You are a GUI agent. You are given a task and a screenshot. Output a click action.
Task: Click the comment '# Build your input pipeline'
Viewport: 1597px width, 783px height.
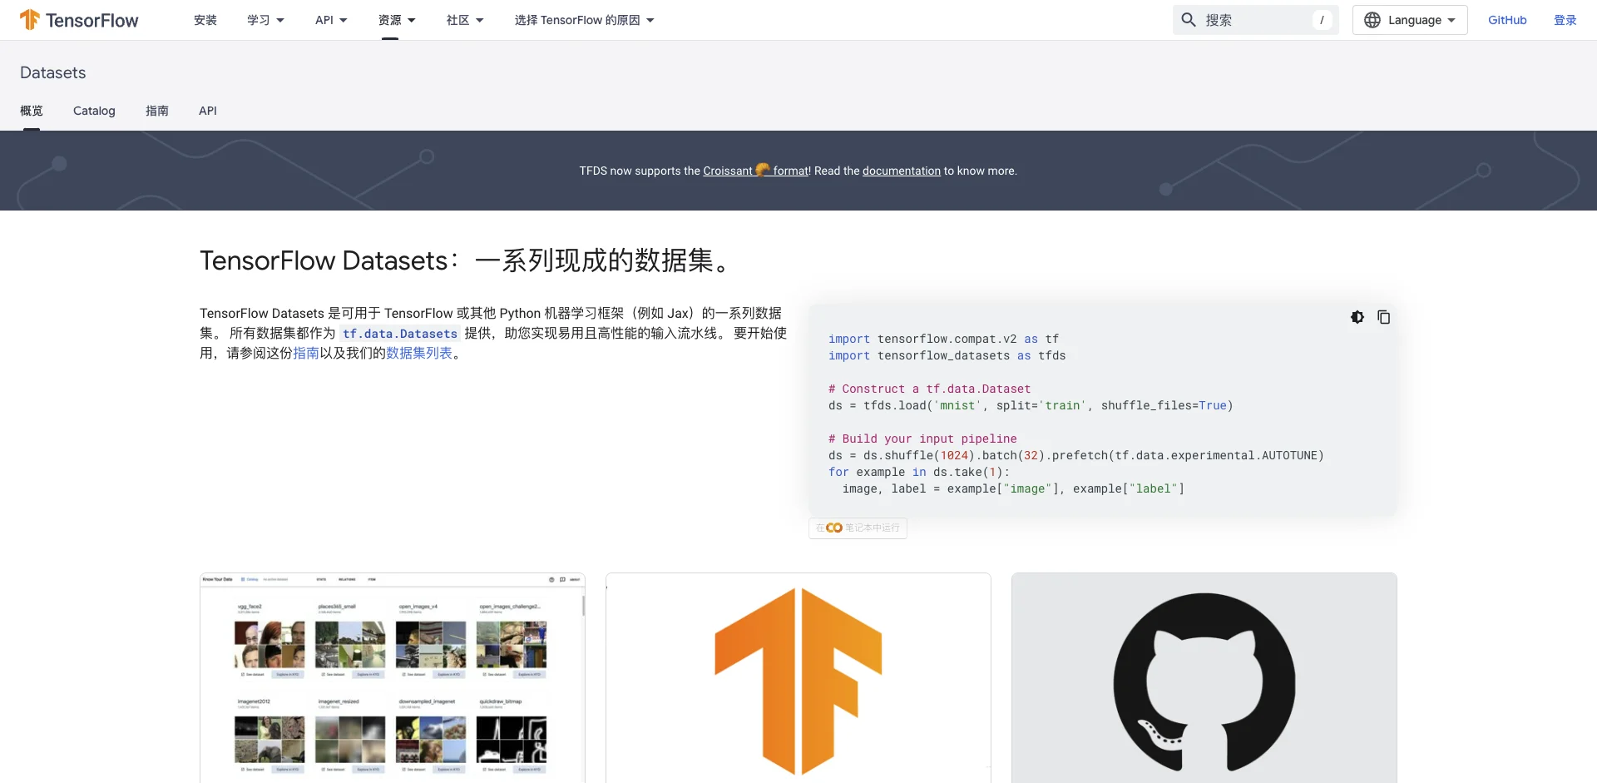coord(922,439)
